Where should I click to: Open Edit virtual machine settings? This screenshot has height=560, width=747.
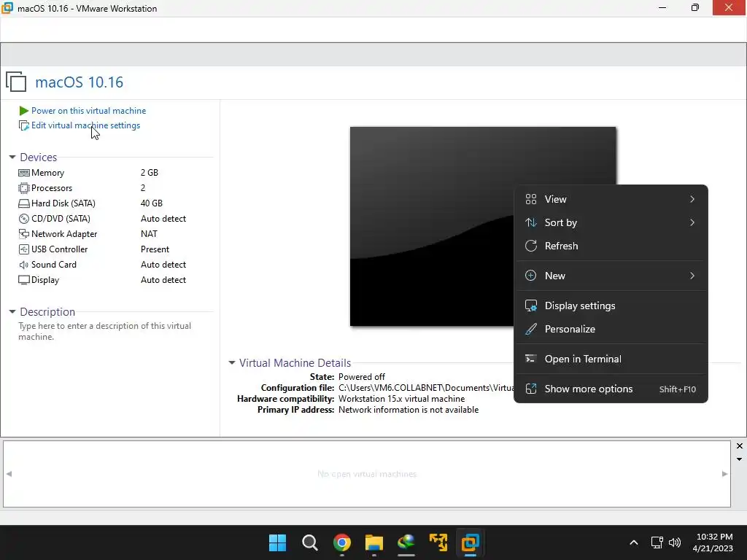point(86,125)
